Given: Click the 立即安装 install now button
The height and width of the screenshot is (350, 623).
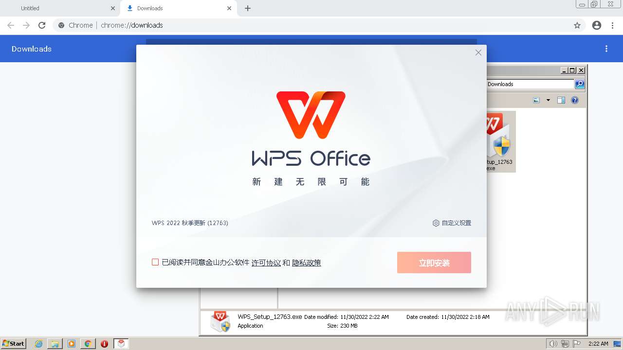Looking at the screenshot, I should [x=434, y=262].
